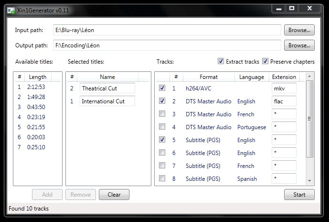Click the Xin1Generator app icon in title bar
329x222 pixels.
pos(11,11)
